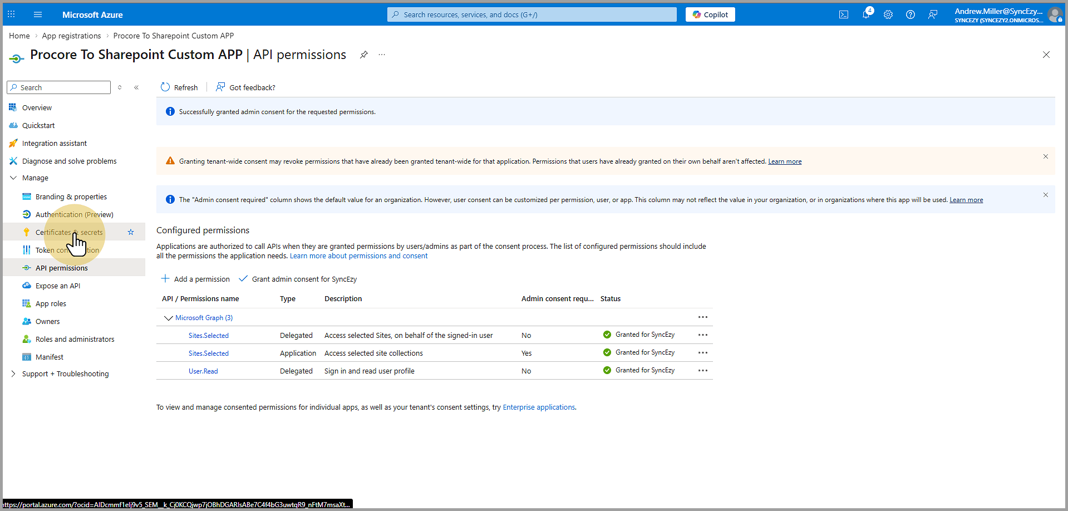Open portal settings gear icon
Viewport: 1068px width, 511px height.
tap(888, 15)
